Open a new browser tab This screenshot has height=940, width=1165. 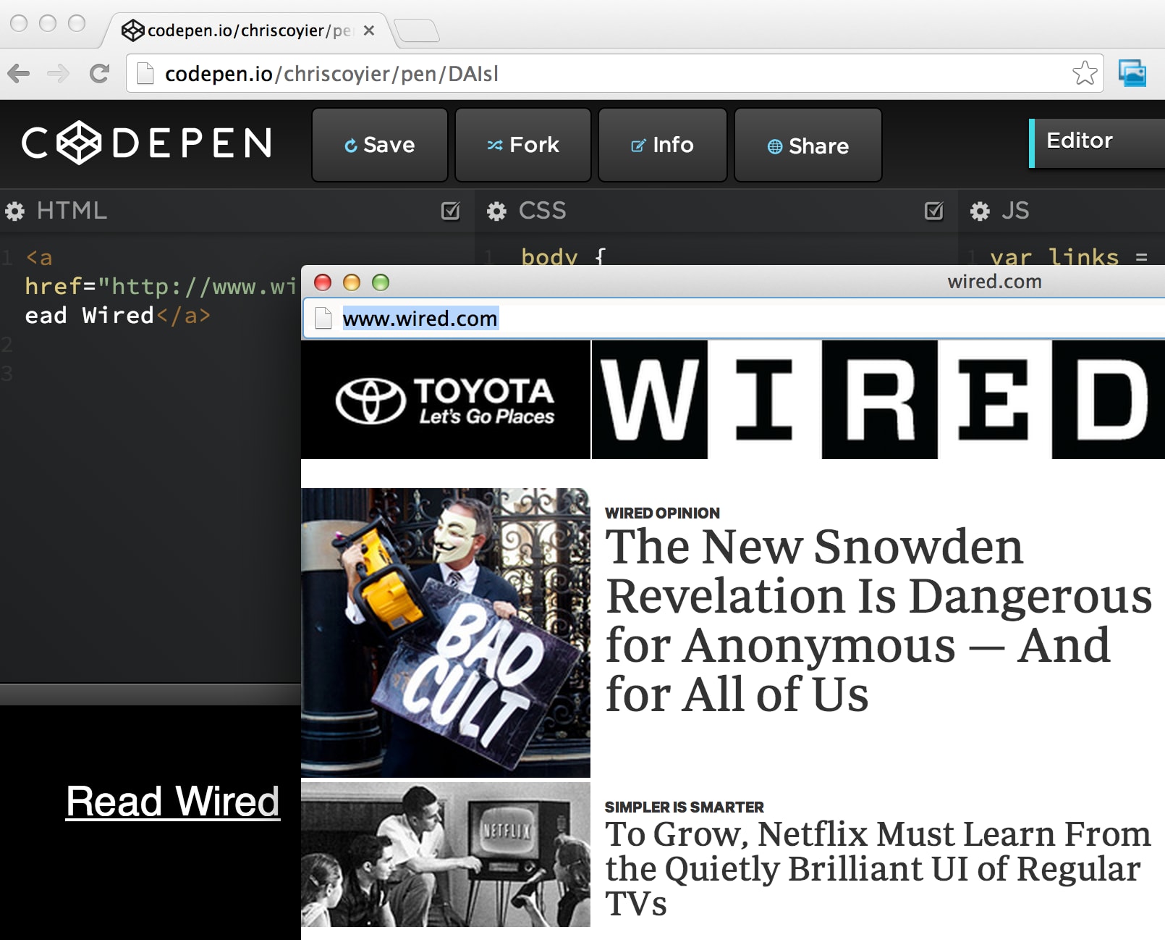[x=417, y=31]
